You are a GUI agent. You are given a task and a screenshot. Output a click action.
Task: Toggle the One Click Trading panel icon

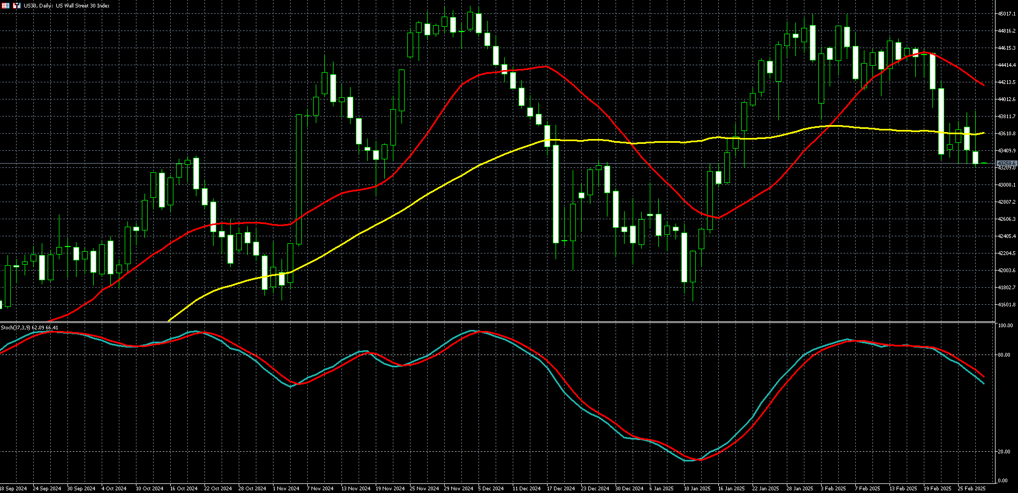point(17,5)
